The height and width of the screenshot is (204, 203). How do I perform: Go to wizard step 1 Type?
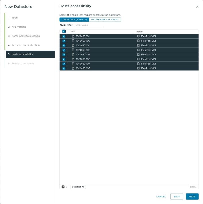(13, 18)
